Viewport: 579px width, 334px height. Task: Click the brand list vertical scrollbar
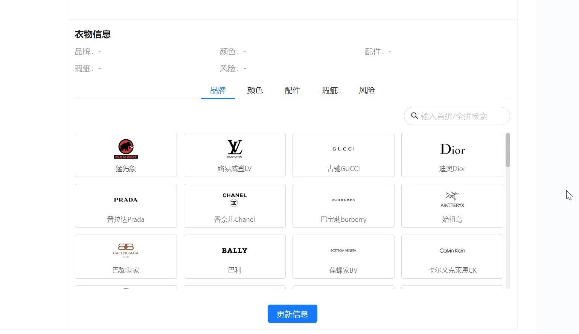coord(508,150)
